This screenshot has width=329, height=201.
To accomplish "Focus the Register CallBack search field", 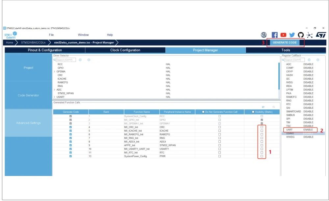I will click(x=294, y=60).
